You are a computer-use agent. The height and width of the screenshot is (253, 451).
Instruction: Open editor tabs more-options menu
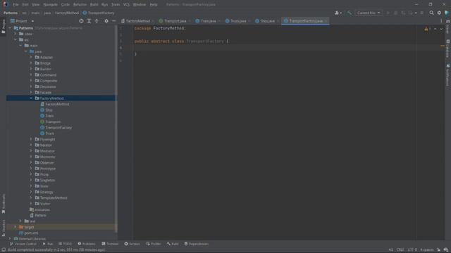click(441, 21)
